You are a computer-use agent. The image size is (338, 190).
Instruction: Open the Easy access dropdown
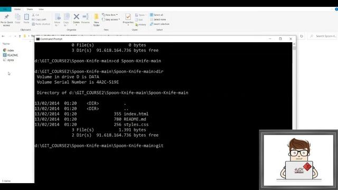coord(111,20)
